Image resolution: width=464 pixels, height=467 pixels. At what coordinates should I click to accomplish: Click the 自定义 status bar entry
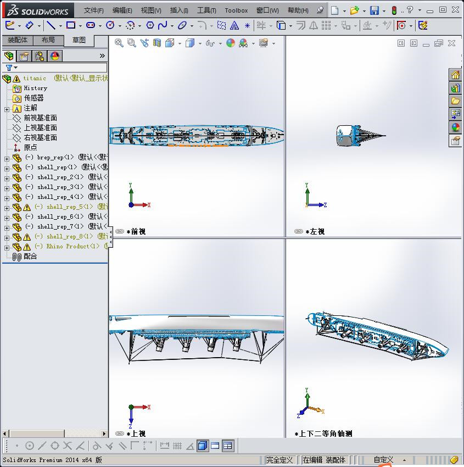click(383, 460)
